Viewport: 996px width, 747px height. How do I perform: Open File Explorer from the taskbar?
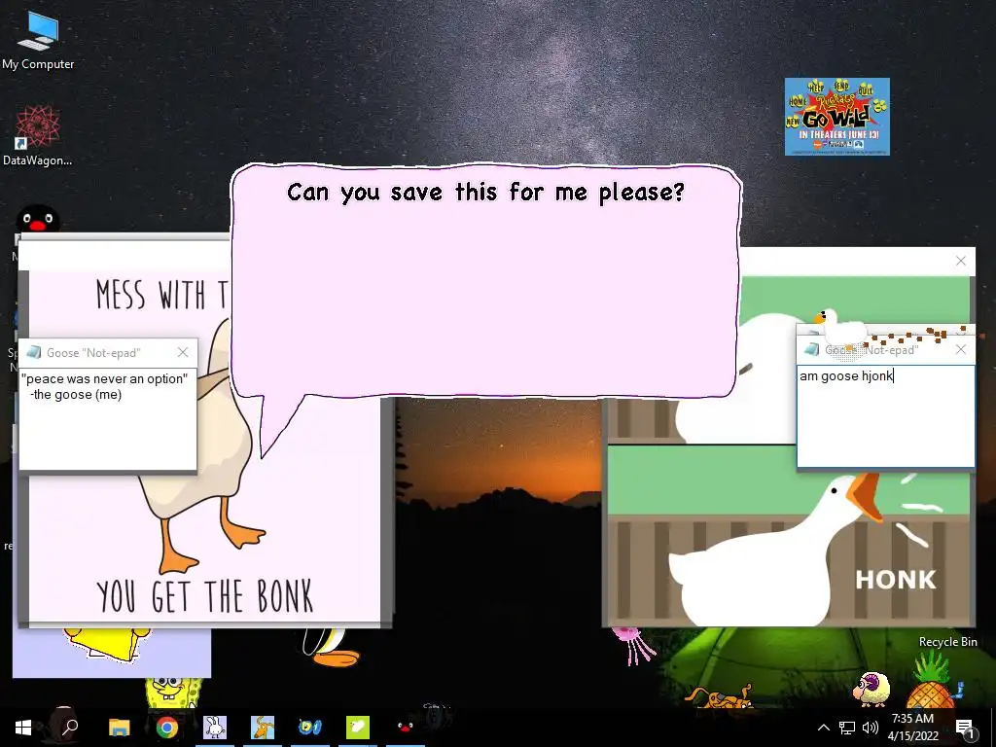(119, 728)
